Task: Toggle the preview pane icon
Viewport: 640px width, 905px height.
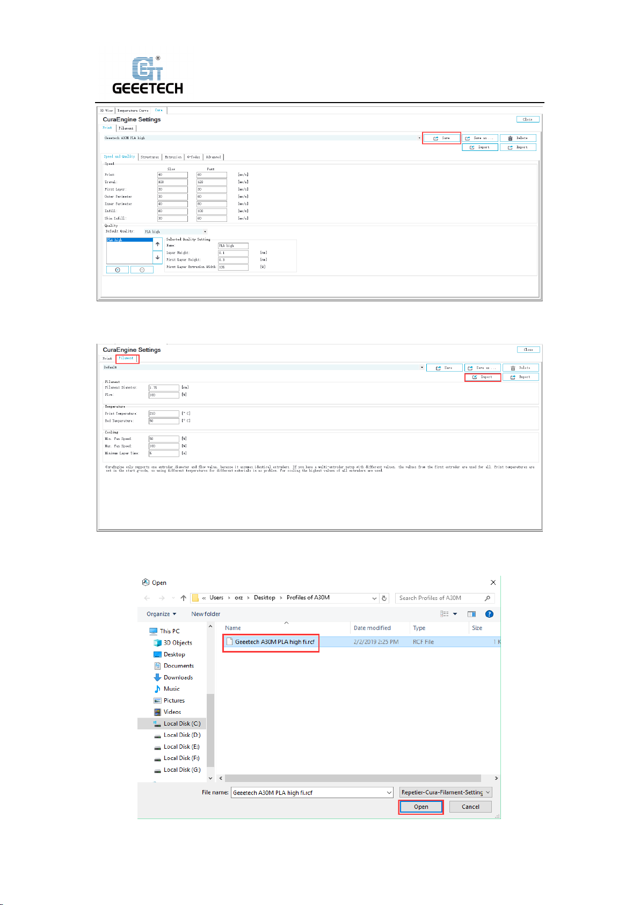Action: [x=471, y=614]
